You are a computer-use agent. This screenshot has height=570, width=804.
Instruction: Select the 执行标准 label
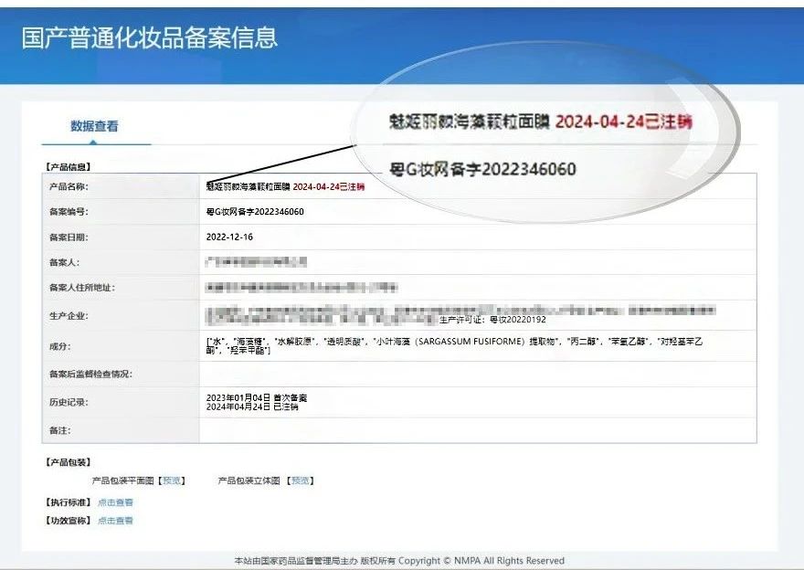[x=69, y=502]
